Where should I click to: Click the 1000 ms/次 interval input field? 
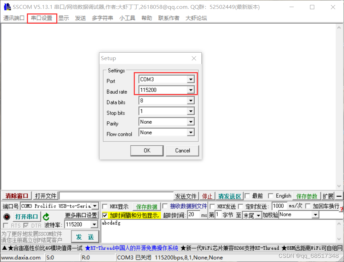pos(279,206)
